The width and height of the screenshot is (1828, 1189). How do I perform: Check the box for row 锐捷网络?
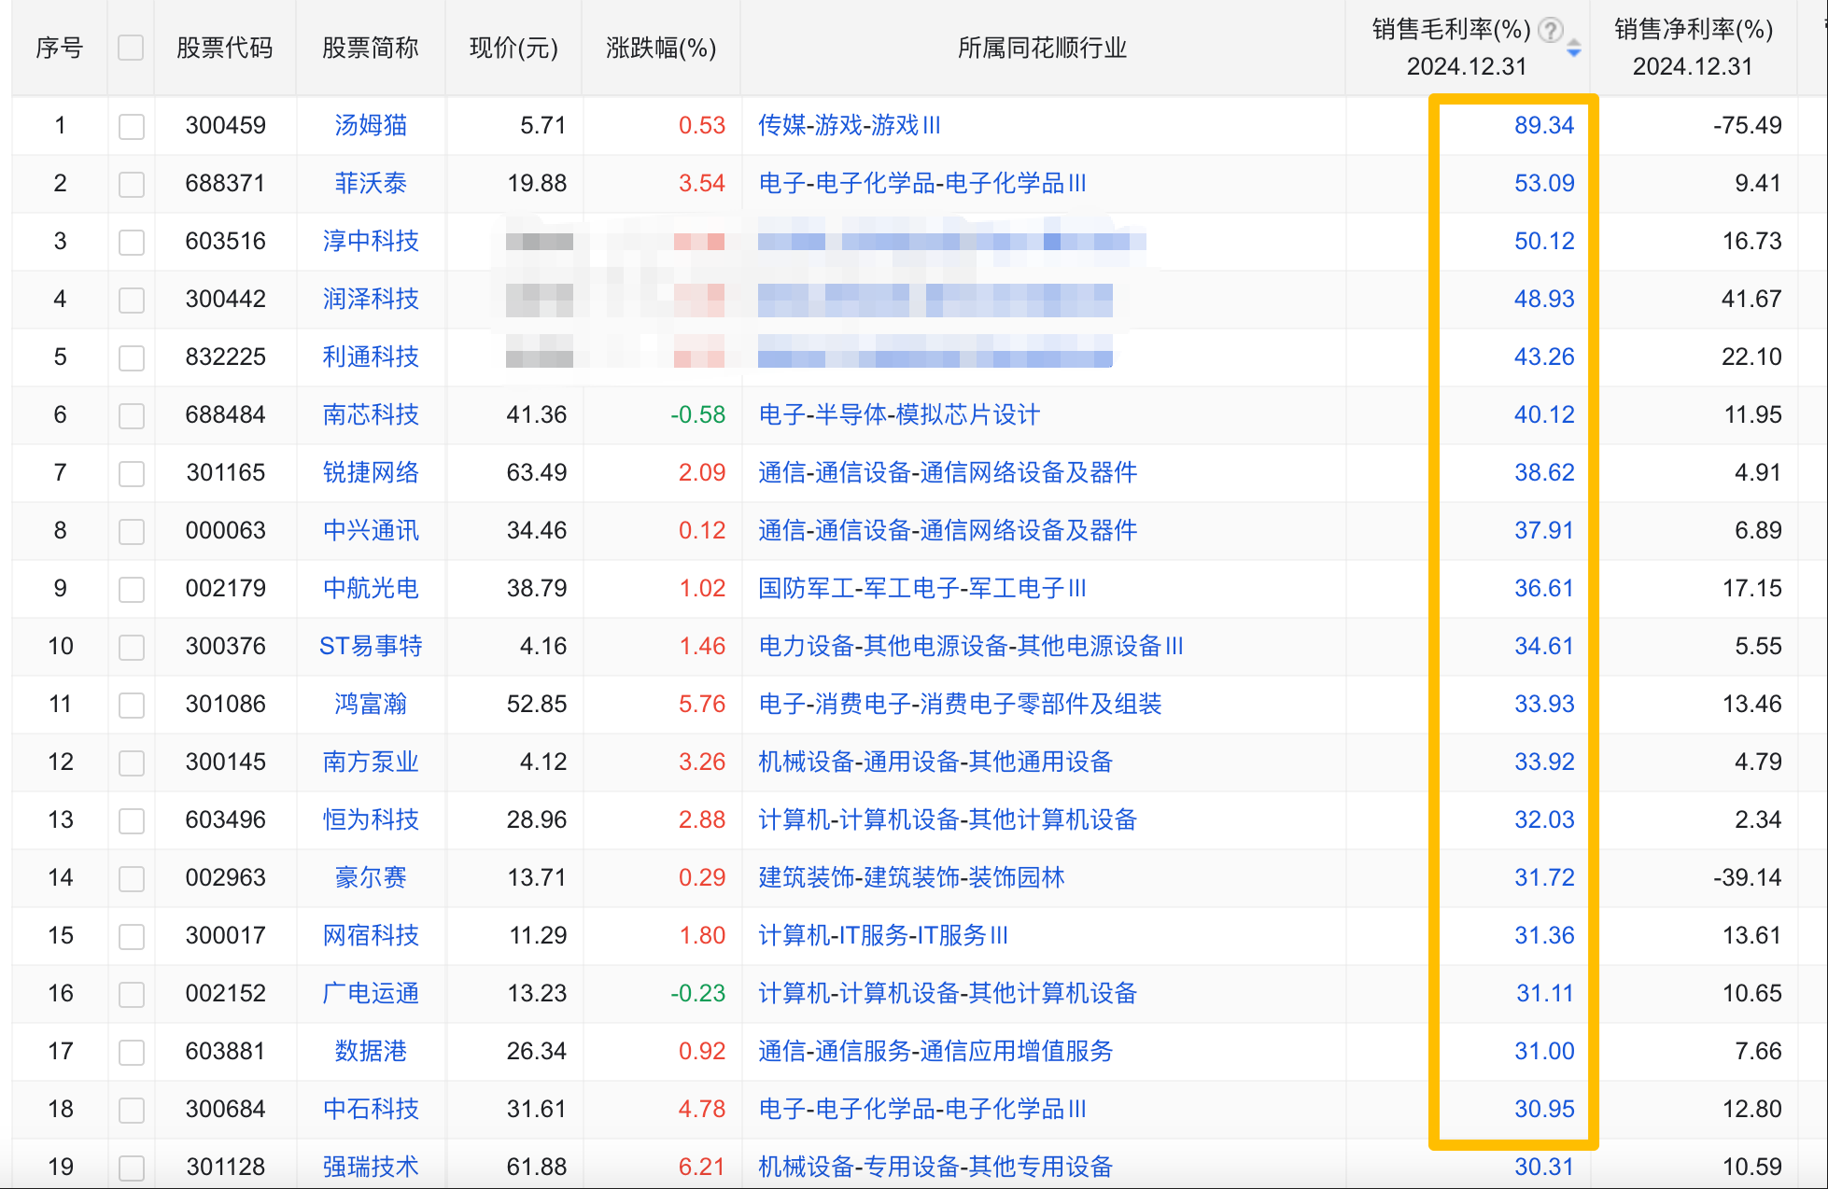[132, 473]
